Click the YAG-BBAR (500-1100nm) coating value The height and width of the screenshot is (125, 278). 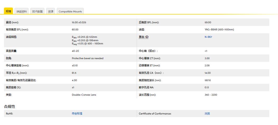[x=219, y=30]
